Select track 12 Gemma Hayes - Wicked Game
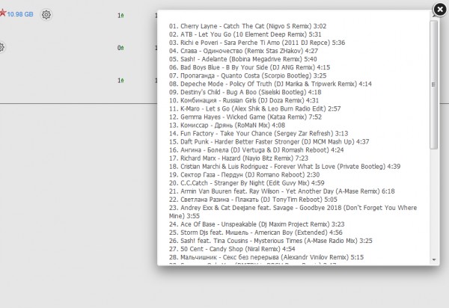Screen dimensions: 449x308 245,117
